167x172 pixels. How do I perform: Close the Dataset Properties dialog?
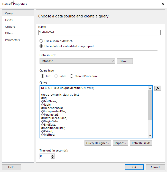pos(163,4)
